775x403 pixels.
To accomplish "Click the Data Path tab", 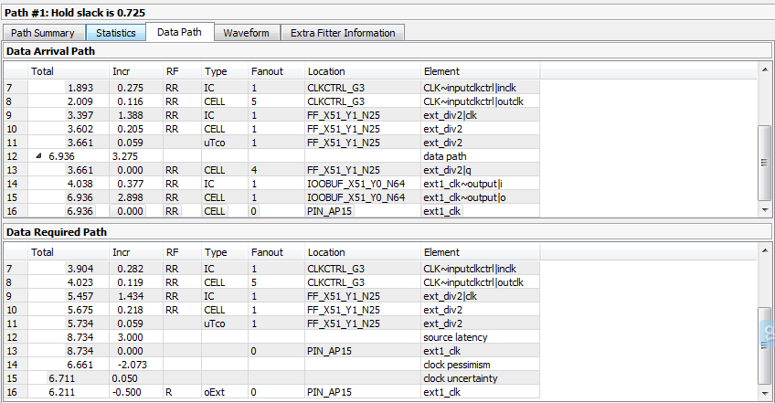I will pos(180,32).
